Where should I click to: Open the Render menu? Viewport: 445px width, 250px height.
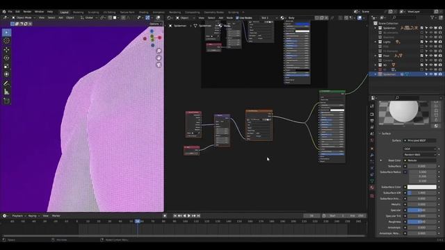(x=27, y=12)
